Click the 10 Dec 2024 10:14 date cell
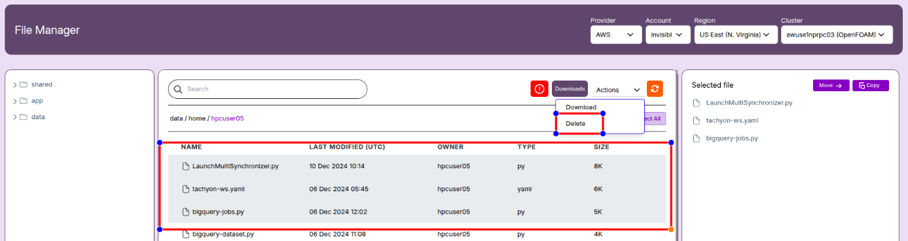Screen dimensions: 908x241 point(336,166)
